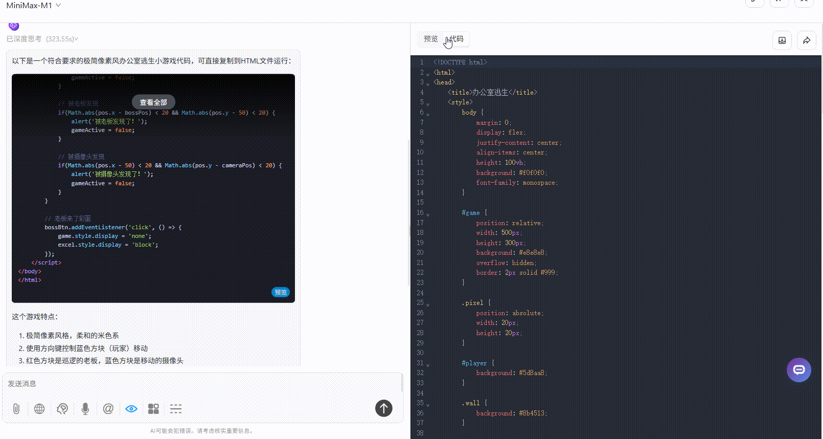823x439 pixels.
Task: Collapse the head tag fold on line 3
Action: point(428,83)
